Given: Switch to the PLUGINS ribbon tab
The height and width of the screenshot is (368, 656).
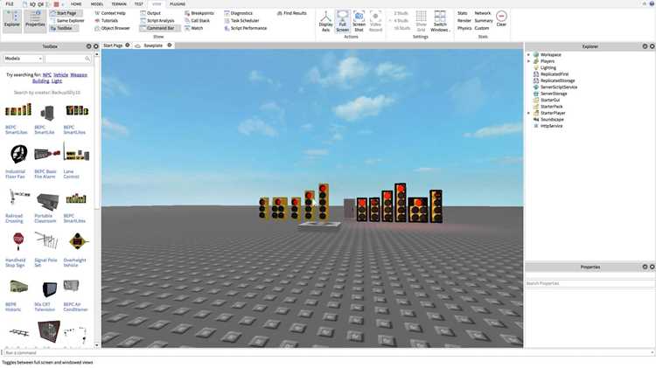Looking at the screenshot, I should click(178, 3).
